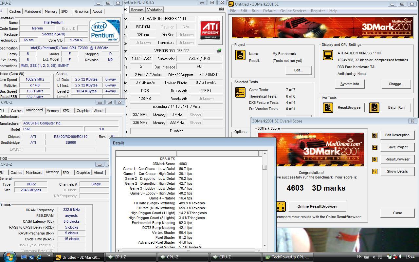Open SPD tab in the Mainboard CPU-Z window

pos(66,111)
